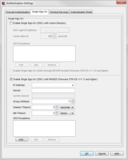Click Add under Active Directory SSO Exceptions

pyautogui.click(x=22, y=65)
